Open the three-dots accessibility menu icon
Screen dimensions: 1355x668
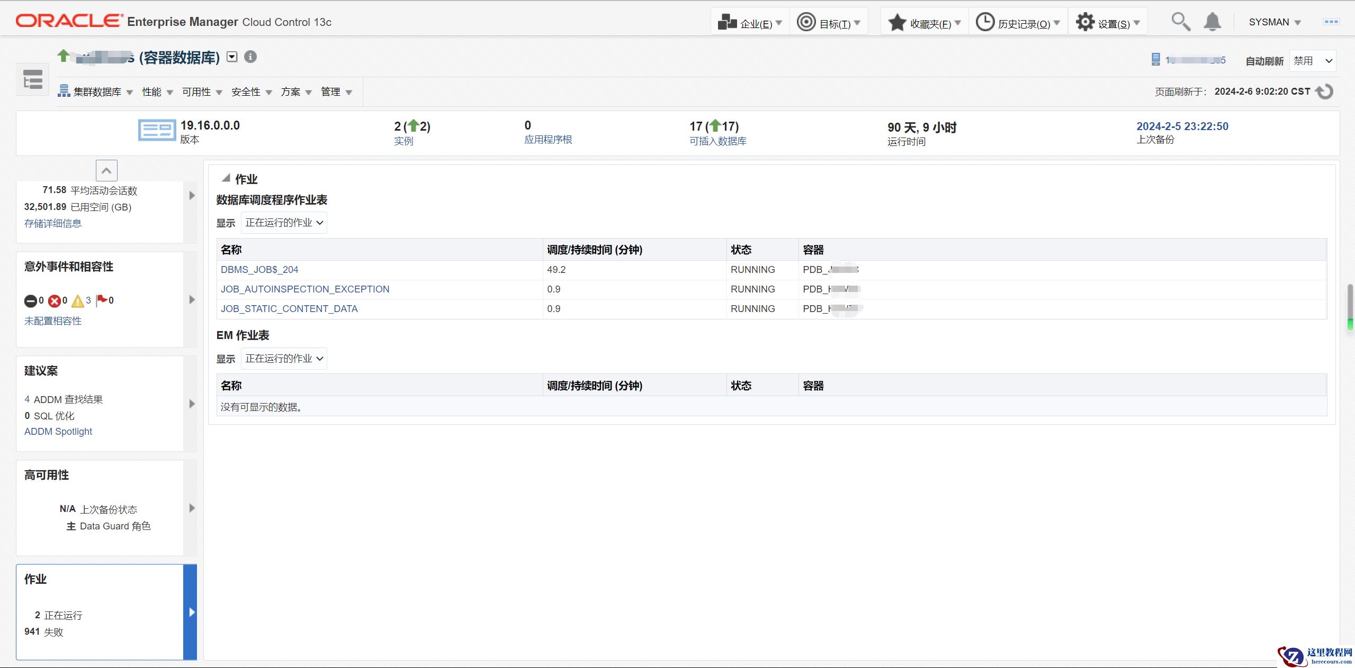[x=1331, y=22]
